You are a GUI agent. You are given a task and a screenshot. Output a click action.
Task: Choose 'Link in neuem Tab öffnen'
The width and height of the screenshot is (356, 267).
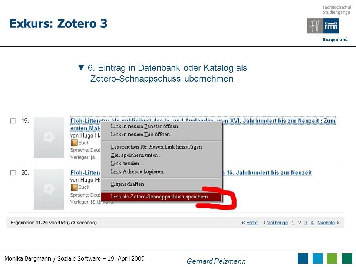161,134
